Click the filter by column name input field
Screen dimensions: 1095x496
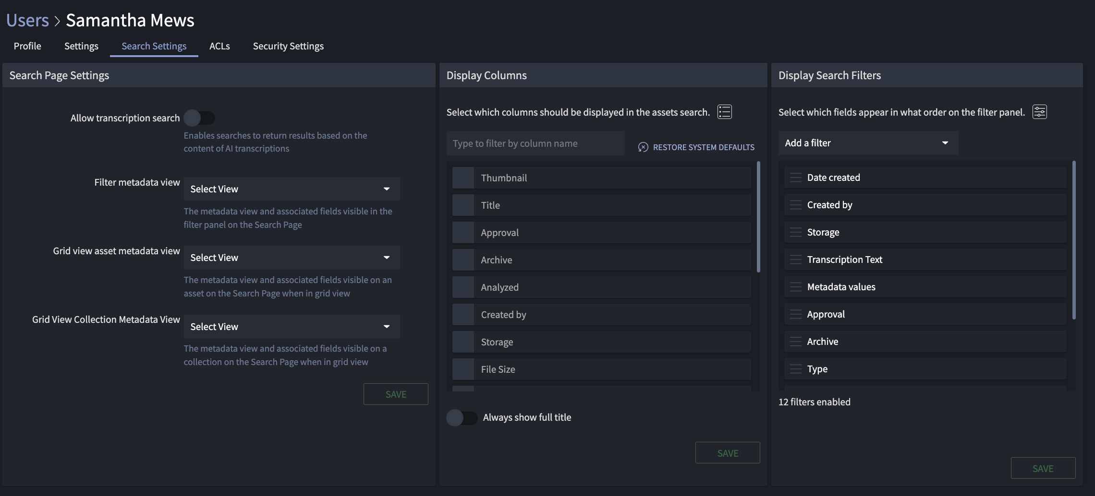click(535, 143)
